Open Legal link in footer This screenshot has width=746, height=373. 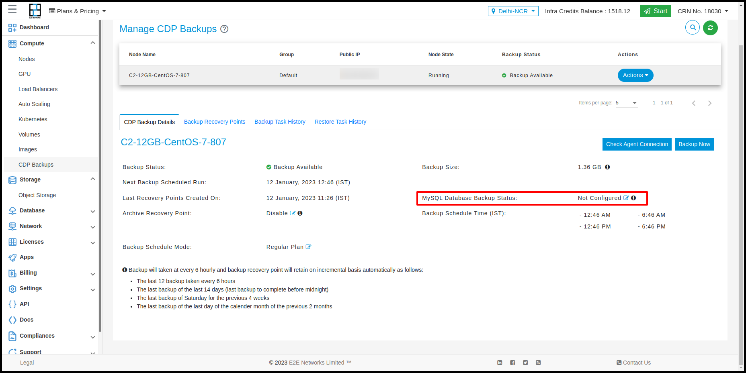[x=27, y=363]
